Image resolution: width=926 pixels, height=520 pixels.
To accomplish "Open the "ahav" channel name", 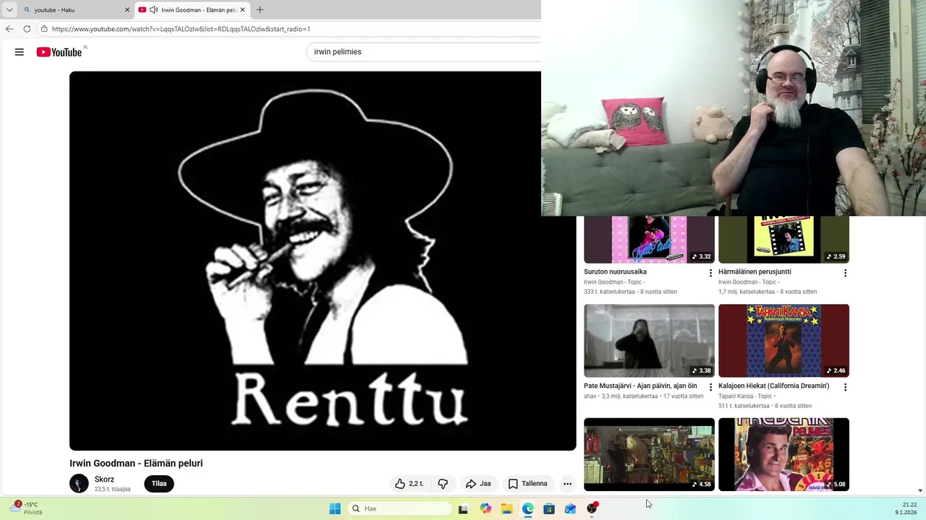I will point(590,396).
